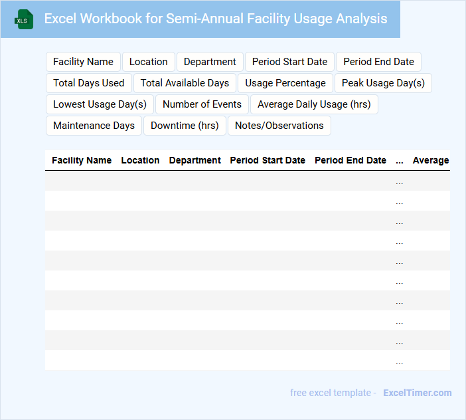Select the Lowest Usage Day(s) tag

(x=100, y=104)
